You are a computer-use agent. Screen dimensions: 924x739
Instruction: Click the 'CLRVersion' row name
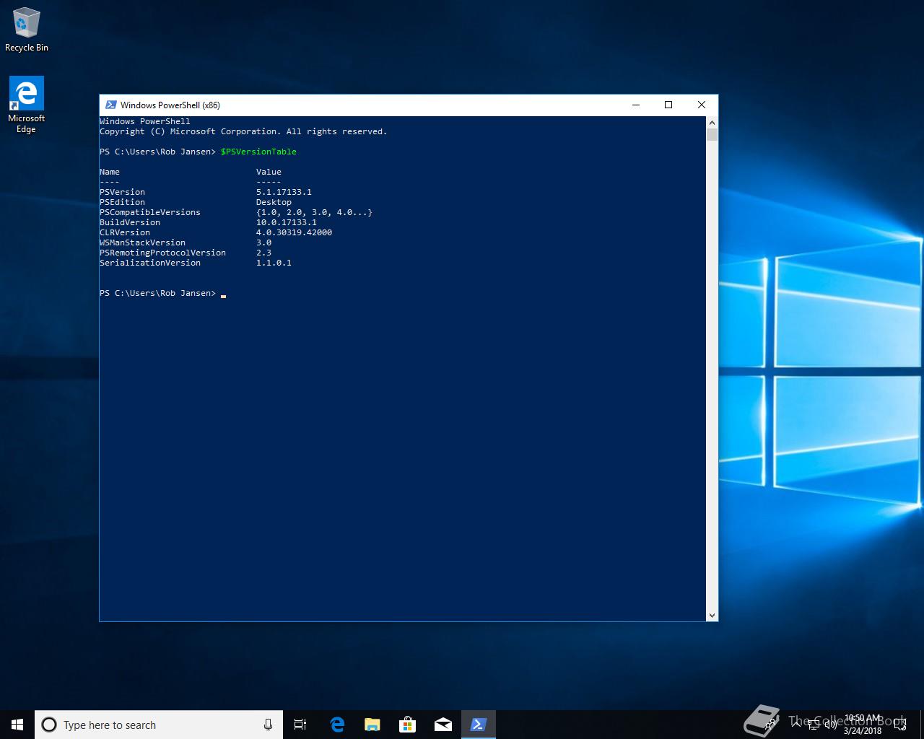[125, 232]
